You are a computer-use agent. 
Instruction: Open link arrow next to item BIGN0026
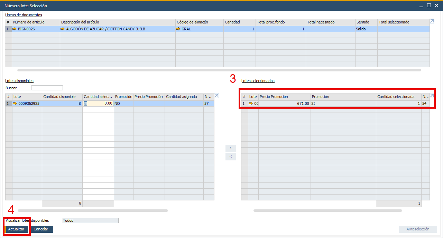[x=15, y=29]
